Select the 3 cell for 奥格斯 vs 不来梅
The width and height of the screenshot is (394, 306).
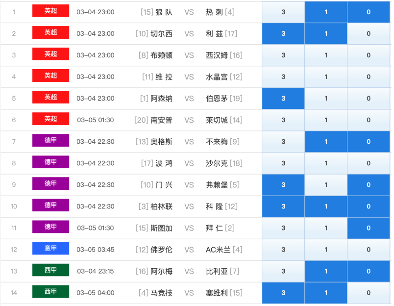pyautogui.click(x=283, y=142)
